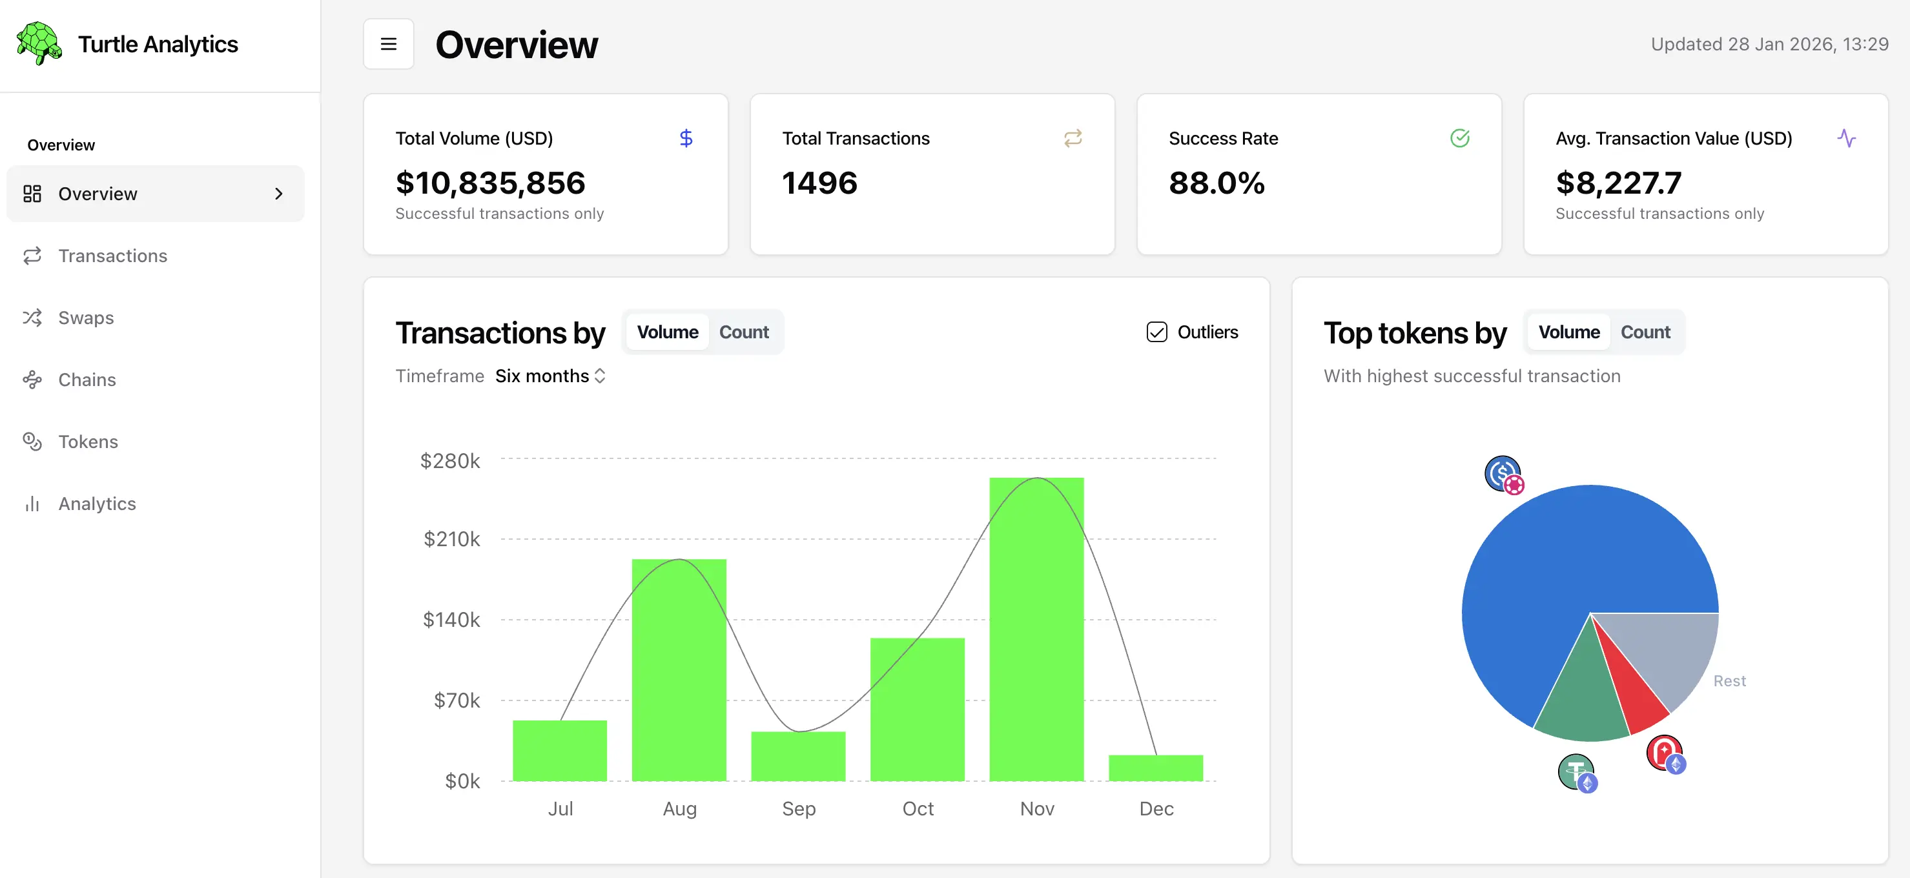This screenshot has width=1910, height=878.
Task: Click the red token icon near pie chart
Action: coord(1665,753)
